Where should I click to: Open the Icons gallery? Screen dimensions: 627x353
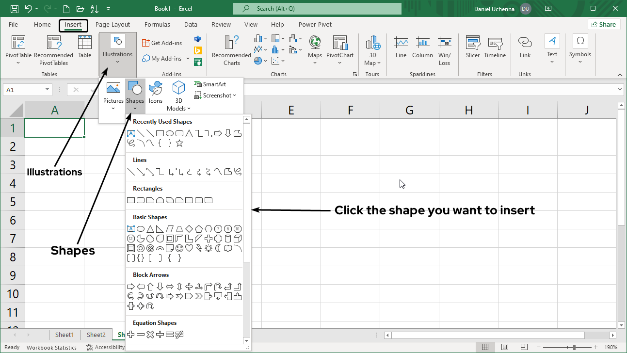click(156, 92)
